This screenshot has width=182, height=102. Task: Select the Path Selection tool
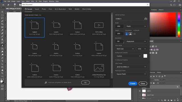2,64
